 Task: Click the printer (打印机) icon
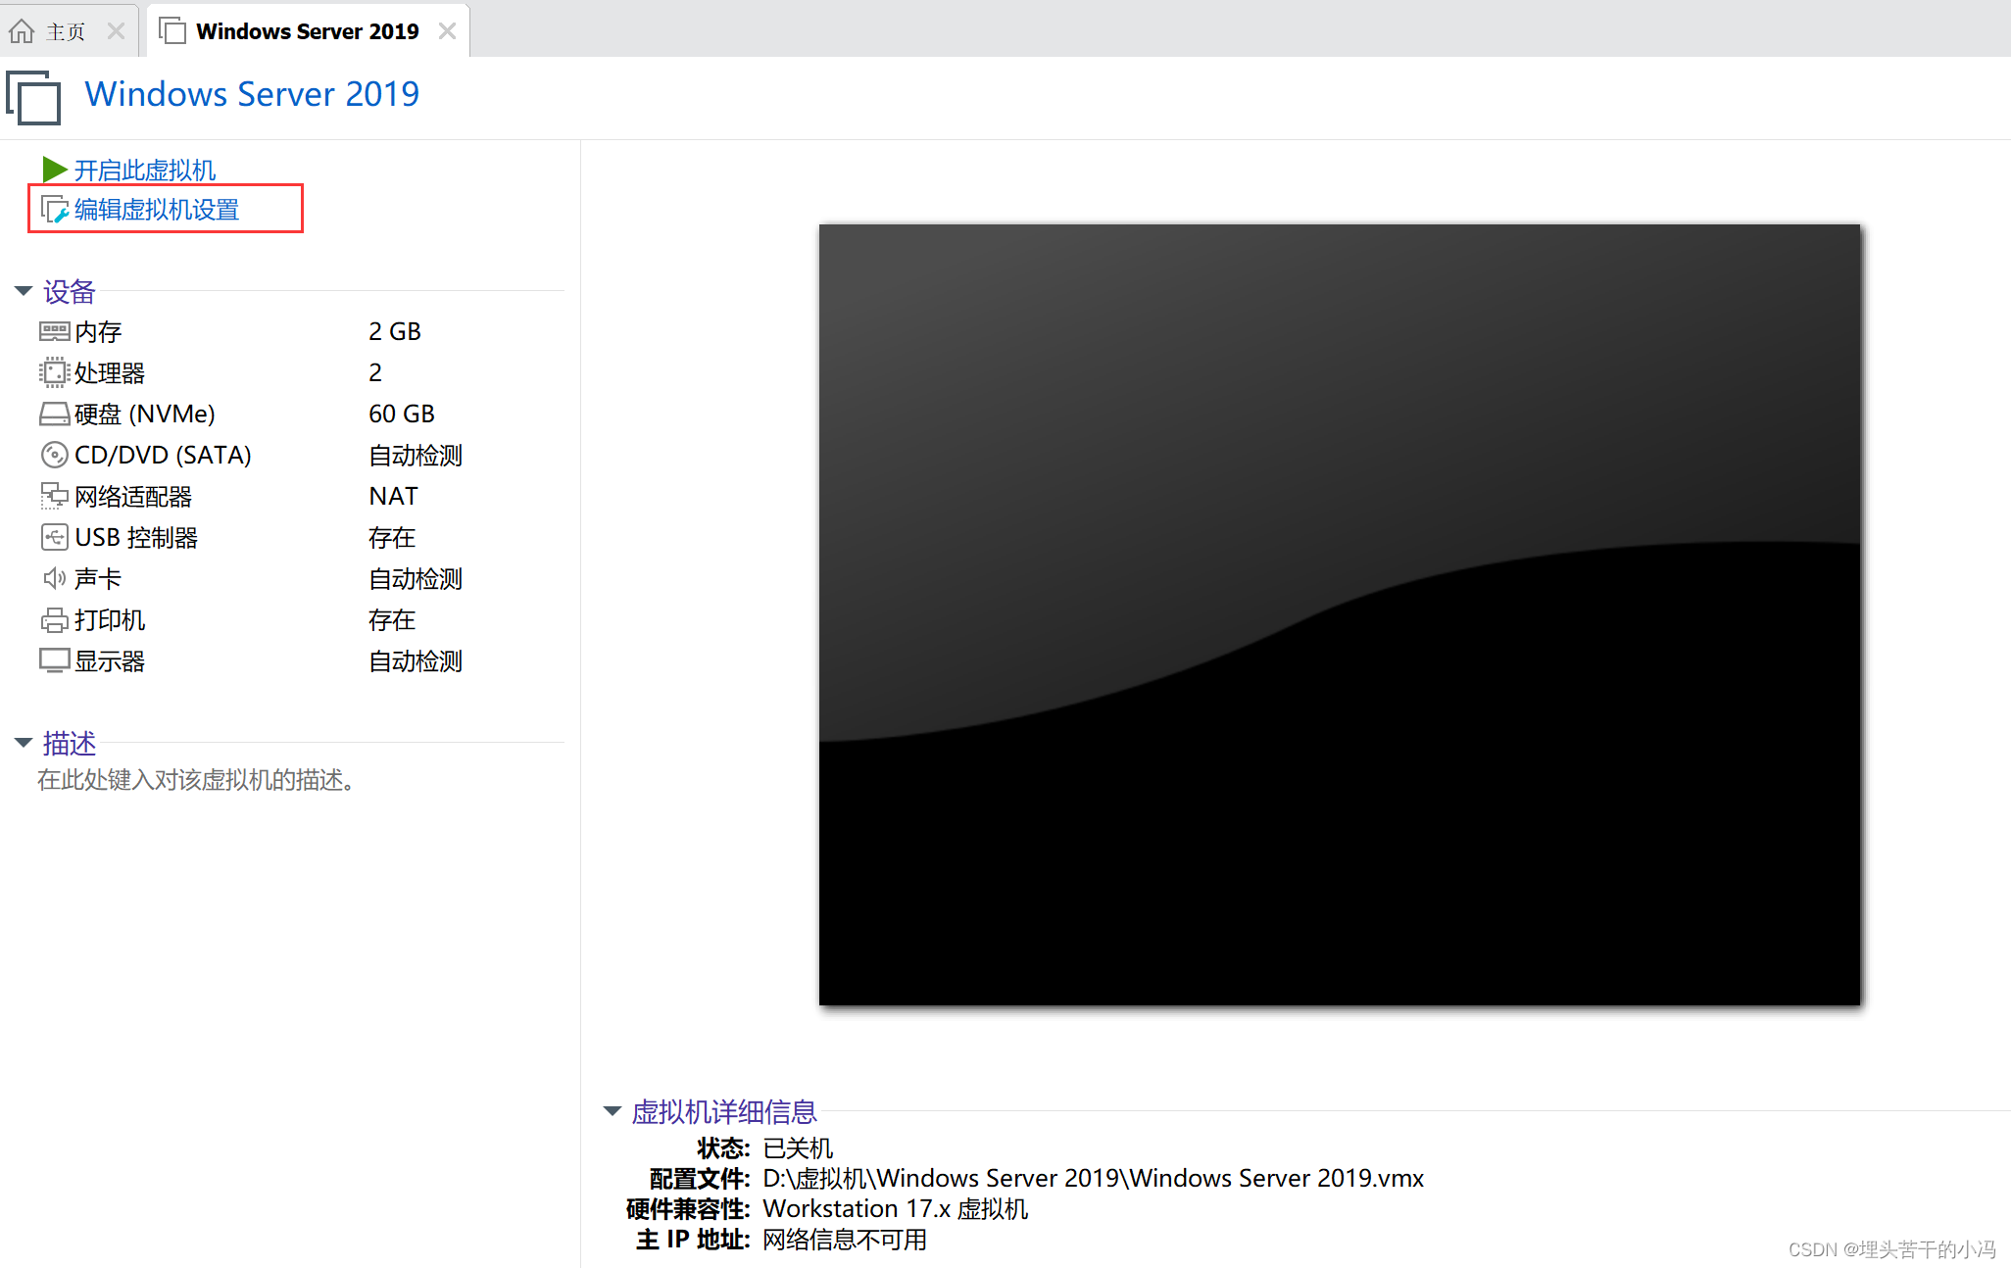tap(54, 620)
